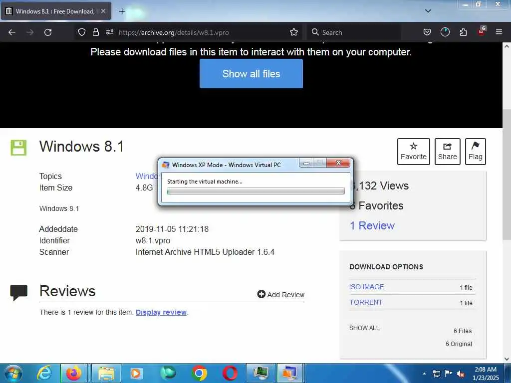Open the Action Center flag icon
Screen dimensions: 511x383
[449, 374]
